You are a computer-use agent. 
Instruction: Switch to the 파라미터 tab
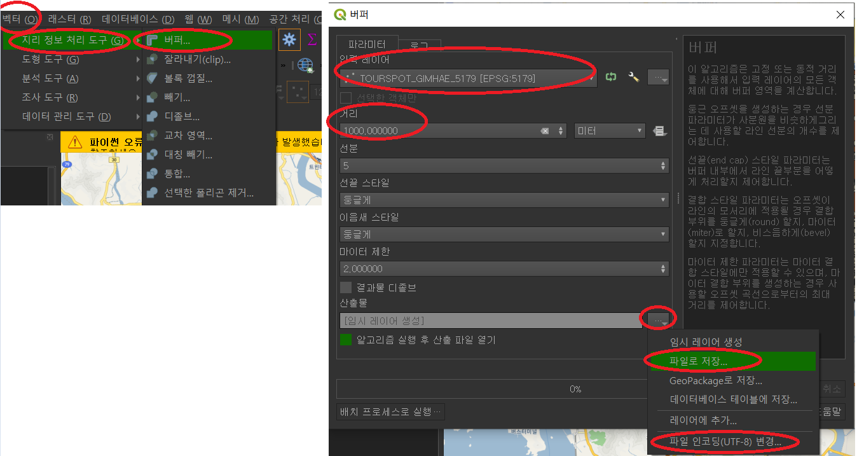tap(367, 44)
